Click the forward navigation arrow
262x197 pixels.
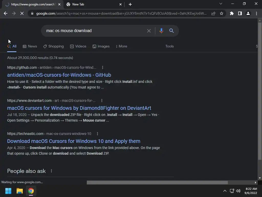click(14, 13)
